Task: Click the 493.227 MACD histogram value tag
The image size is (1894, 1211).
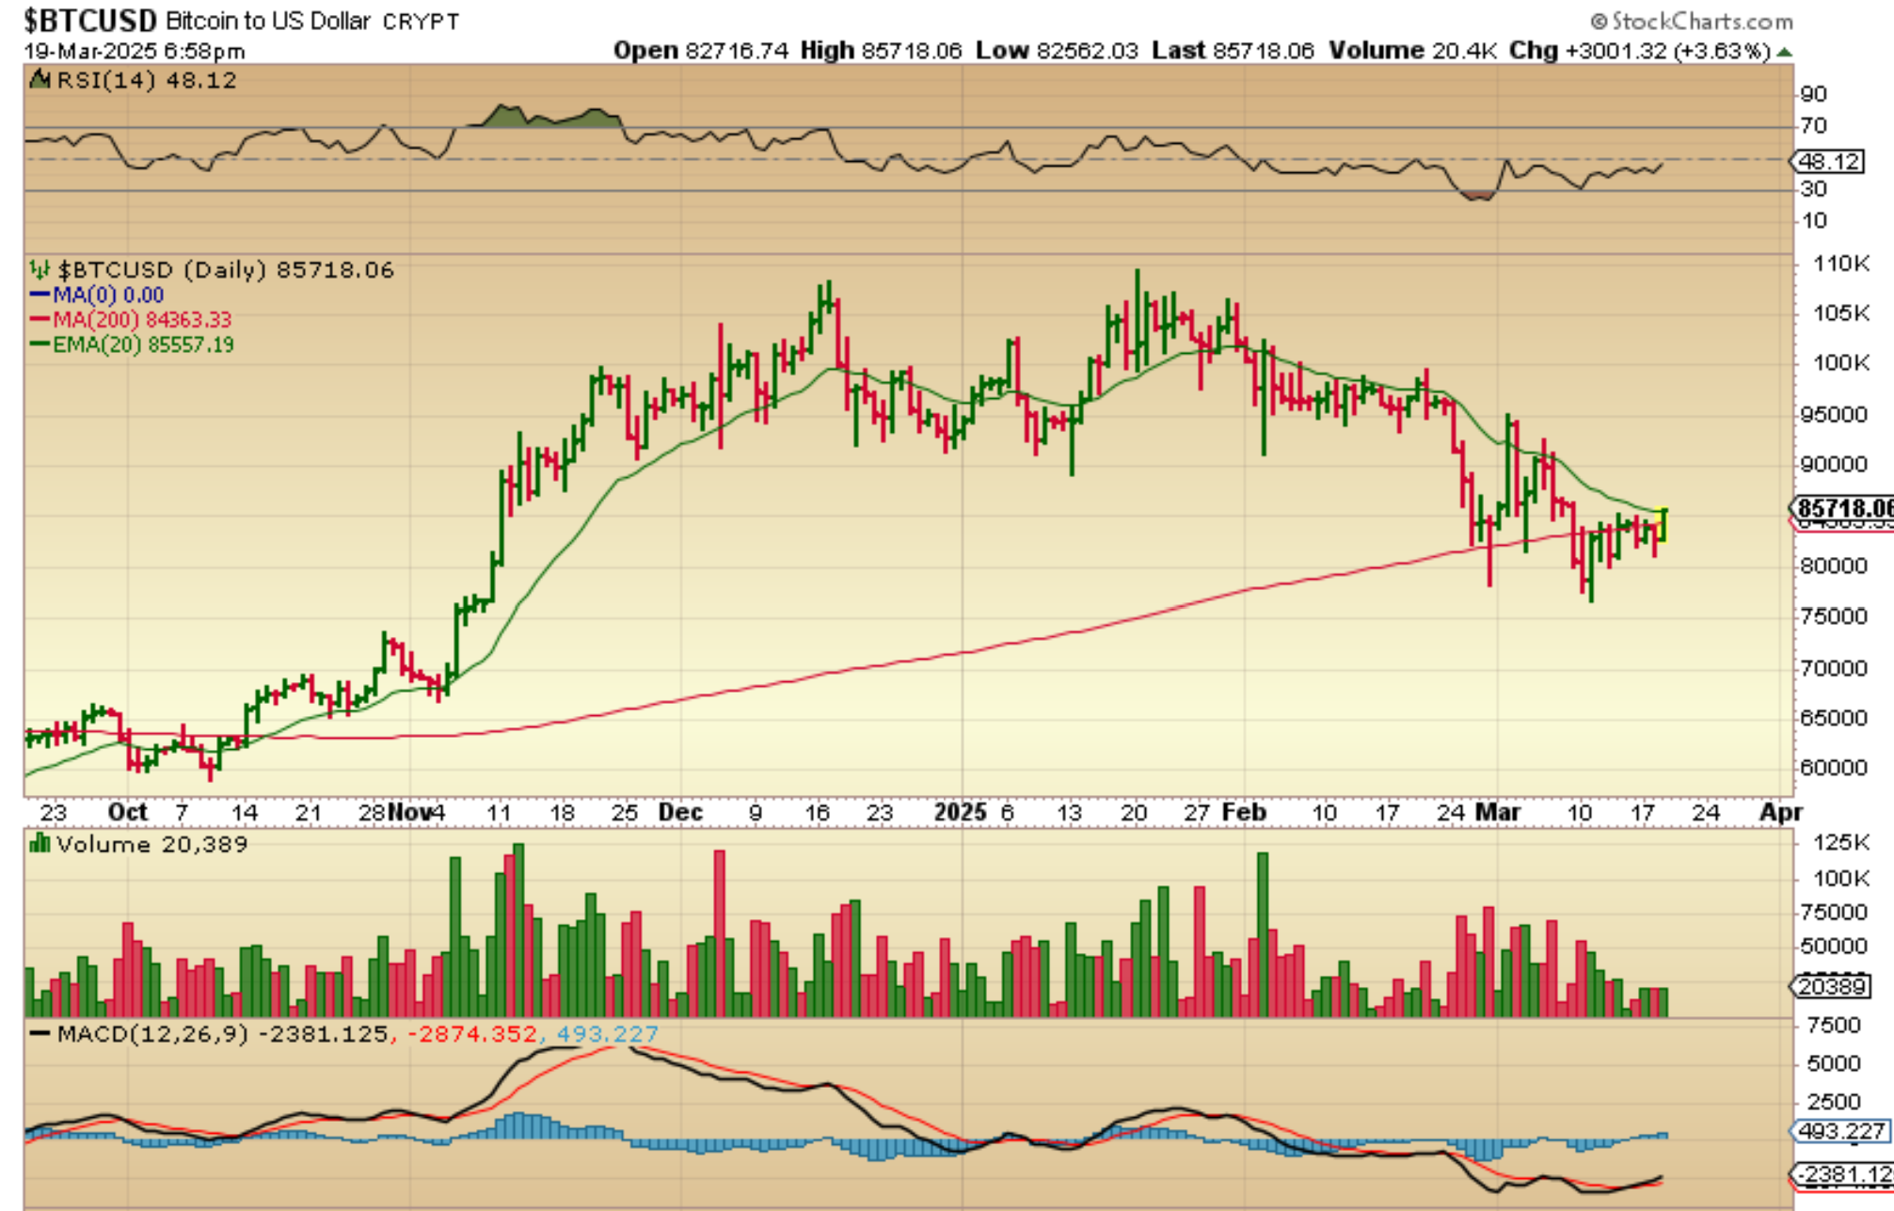Action: coord(1839,1131)
